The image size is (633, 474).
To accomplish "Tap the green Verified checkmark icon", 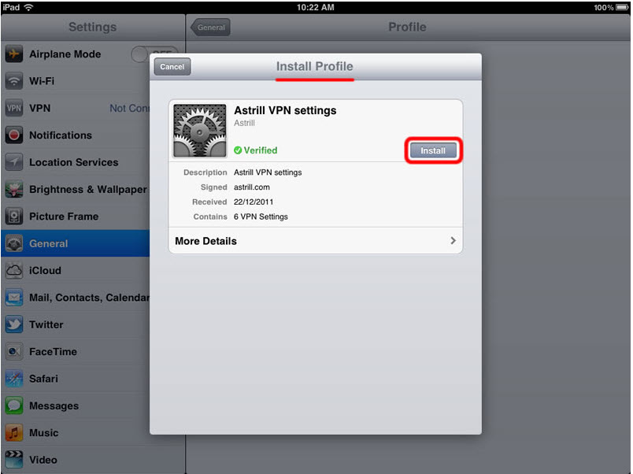I will coord(238,150).
